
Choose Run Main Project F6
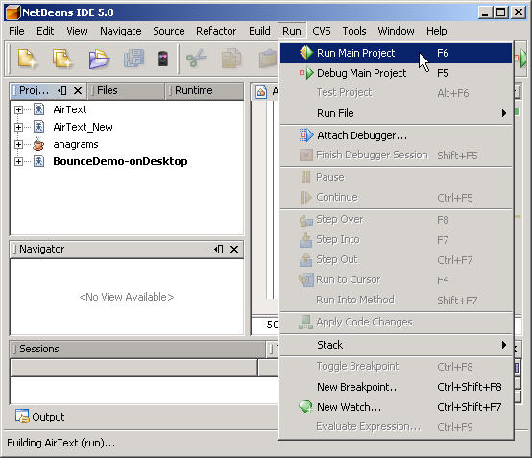pyautogui.click(x=396, y=53)
